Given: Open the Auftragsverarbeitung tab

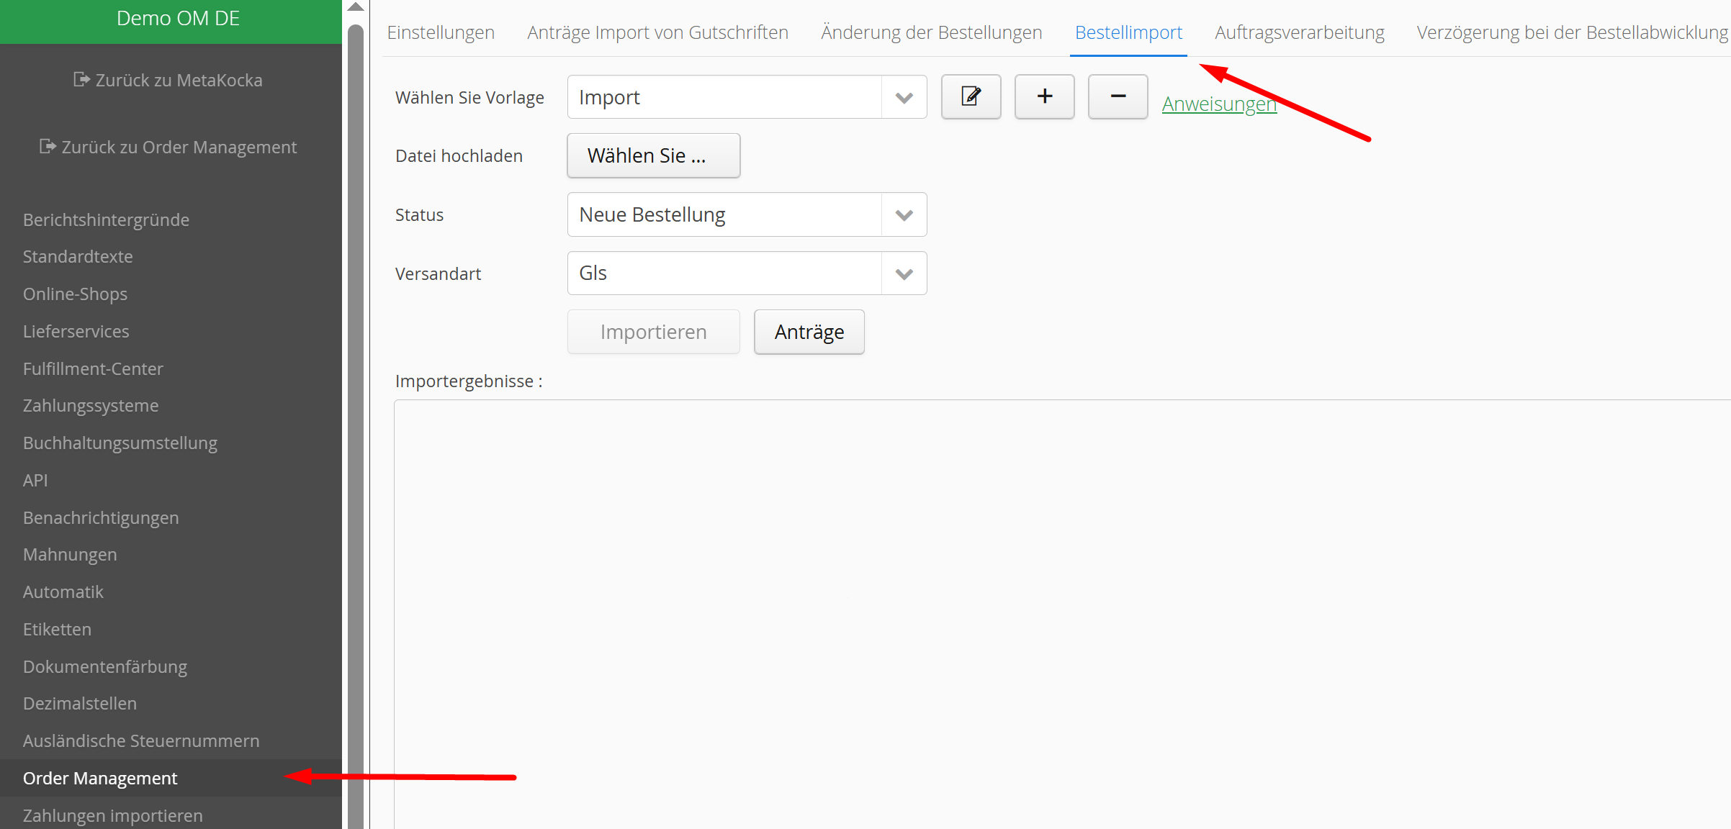Looking at the screenshot, I should click(x=1299, y=32).
